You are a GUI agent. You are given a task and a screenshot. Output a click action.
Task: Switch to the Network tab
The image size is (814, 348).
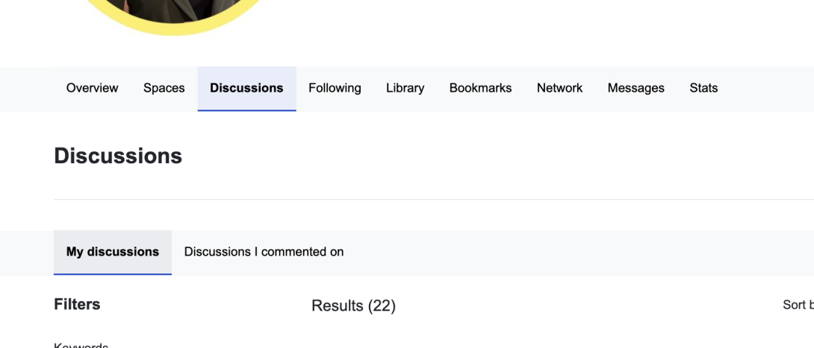559,88
